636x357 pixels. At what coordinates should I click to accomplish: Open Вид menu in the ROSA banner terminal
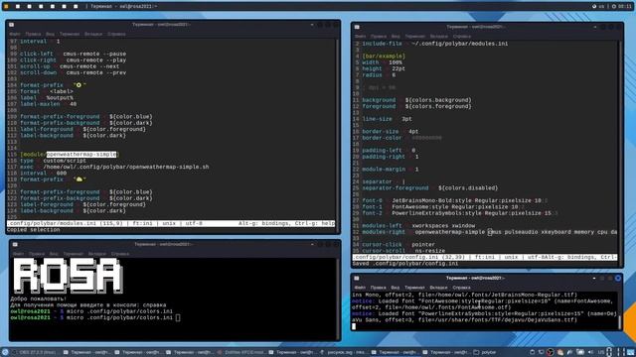54,254
